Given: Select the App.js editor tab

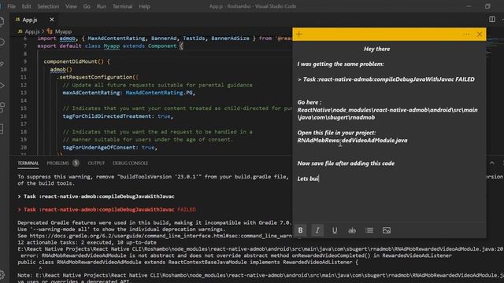Looking at the screenshot, I should (30, 20).
